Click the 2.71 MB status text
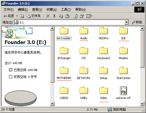146x113 pixels. pyautogui.click(x=92, y=110)
